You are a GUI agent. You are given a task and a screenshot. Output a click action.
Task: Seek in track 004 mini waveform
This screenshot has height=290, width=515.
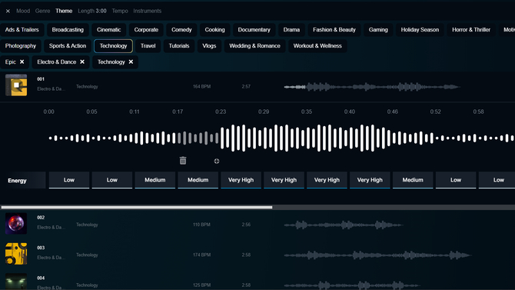point(351,285)
